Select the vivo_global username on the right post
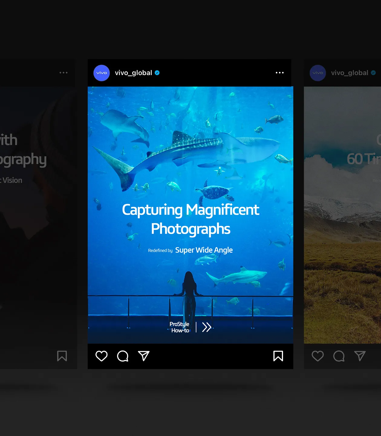Viewport: 381px width, 436px height. pyautogui.click(x=350, y=73)
